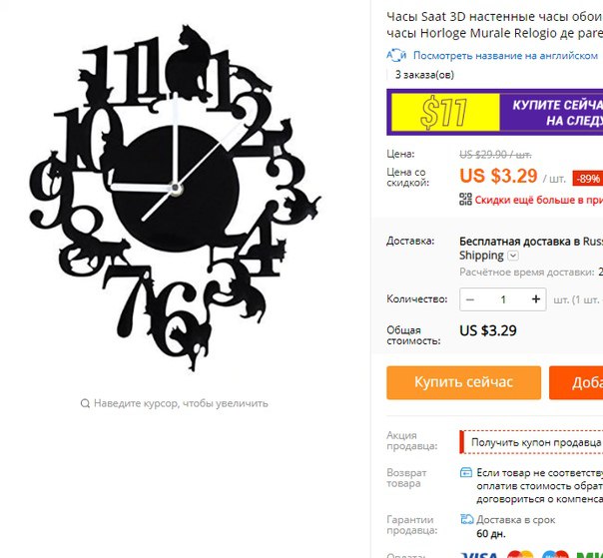Open 'Посмотреть название на английском' link
Viewport: 603px width, 558px height.
(x=505, y=56)
